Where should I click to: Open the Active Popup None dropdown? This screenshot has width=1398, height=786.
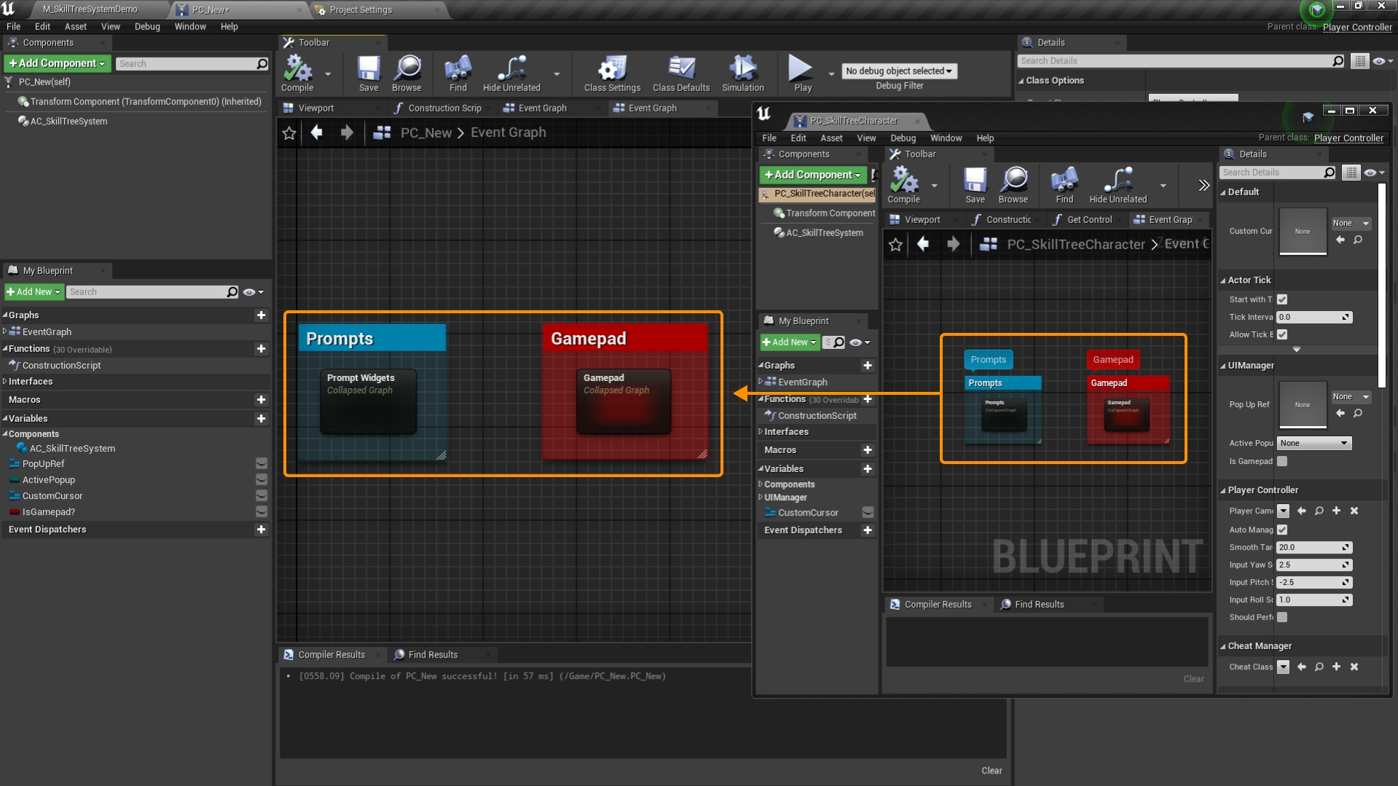pyautogui.click(x=1314, y=443)
